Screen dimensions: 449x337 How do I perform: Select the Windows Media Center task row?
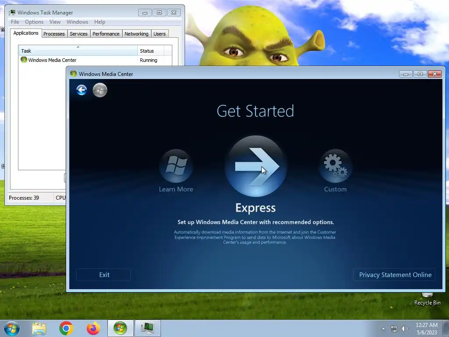coord(95,60)
